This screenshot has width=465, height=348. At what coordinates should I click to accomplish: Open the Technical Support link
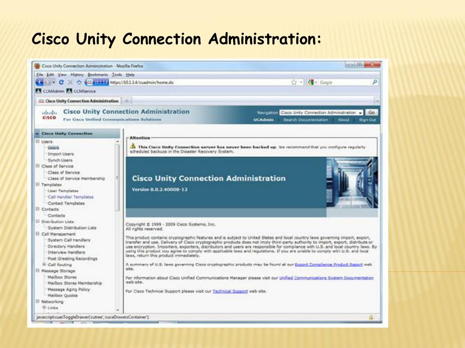[230, 291]
